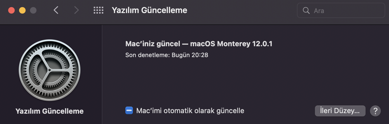Viewport: 389px width, 124px height.
Task: Click the Yazılım Güncelleme window title
Action: tap(149, 11)
